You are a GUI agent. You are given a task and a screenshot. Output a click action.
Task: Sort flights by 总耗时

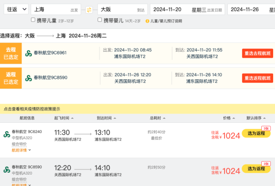[158, 118]
